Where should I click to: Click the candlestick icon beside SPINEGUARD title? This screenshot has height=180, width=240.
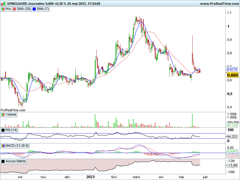[x=3, y=4]
